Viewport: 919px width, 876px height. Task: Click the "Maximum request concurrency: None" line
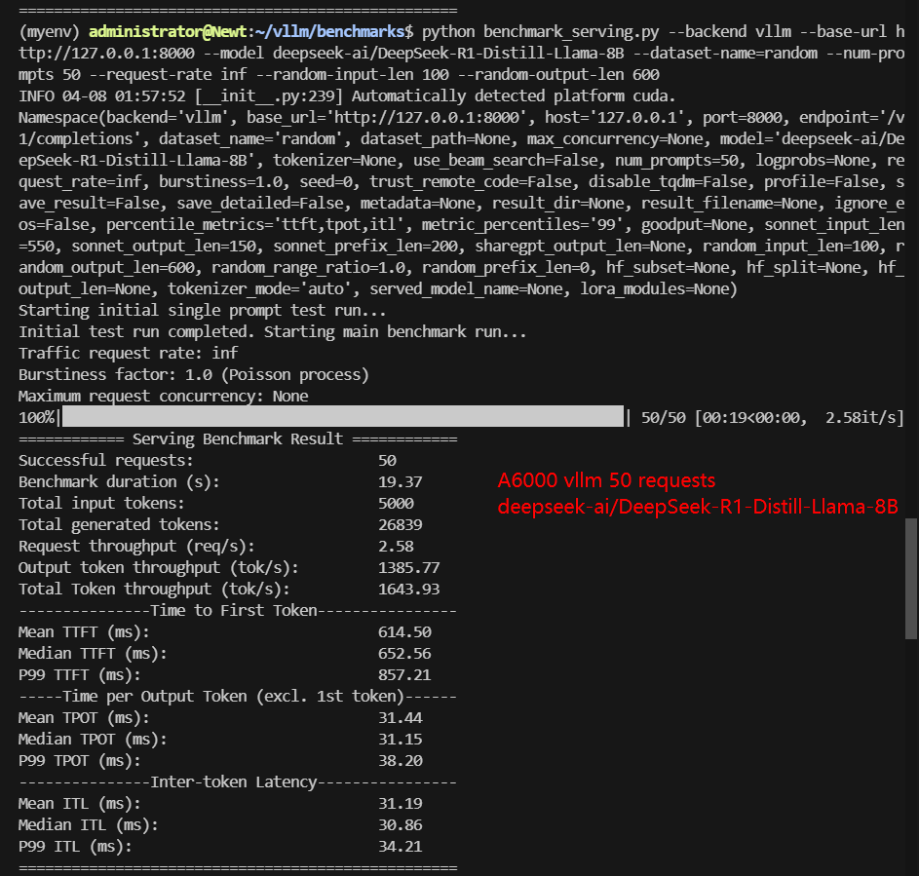(x=163, y=397)
